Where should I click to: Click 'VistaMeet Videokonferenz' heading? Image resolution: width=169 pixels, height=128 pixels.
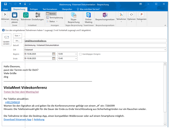[x=25, y=88]
